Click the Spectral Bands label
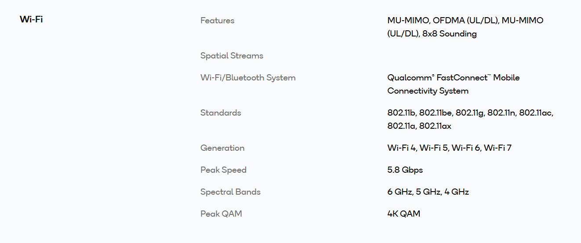Image resolution: width=581 pixels, height=243 pixels. pyautogui.click(x=230, y=192)
